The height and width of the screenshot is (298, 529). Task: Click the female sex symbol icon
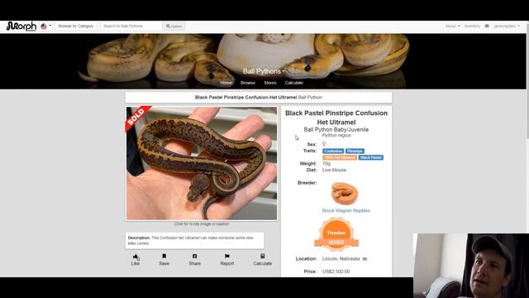pos(324,144)
